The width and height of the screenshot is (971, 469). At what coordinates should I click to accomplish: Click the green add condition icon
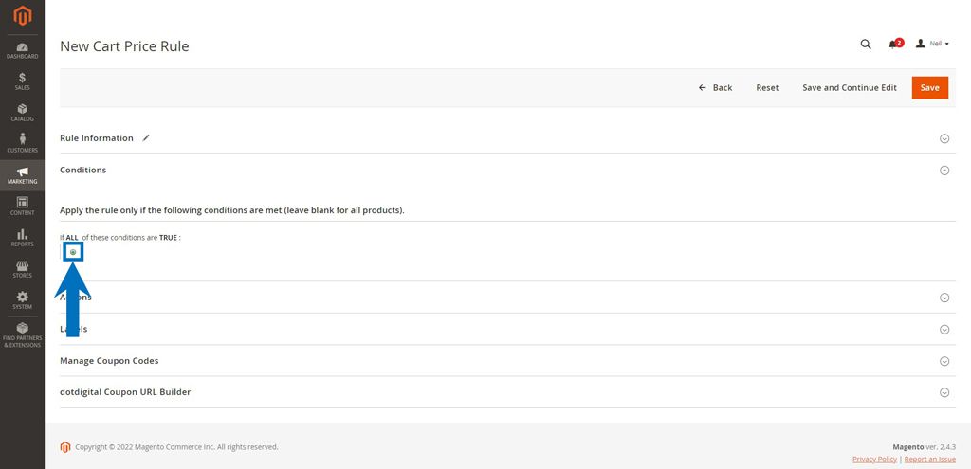[x=73, y=252]
